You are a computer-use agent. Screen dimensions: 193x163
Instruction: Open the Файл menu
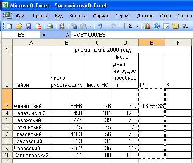pos(21,16)
